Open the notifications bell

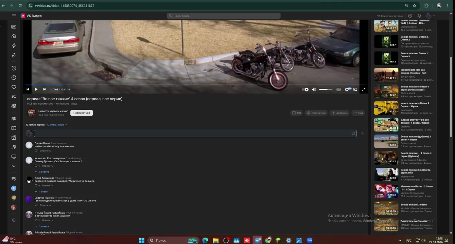point(419,16)
